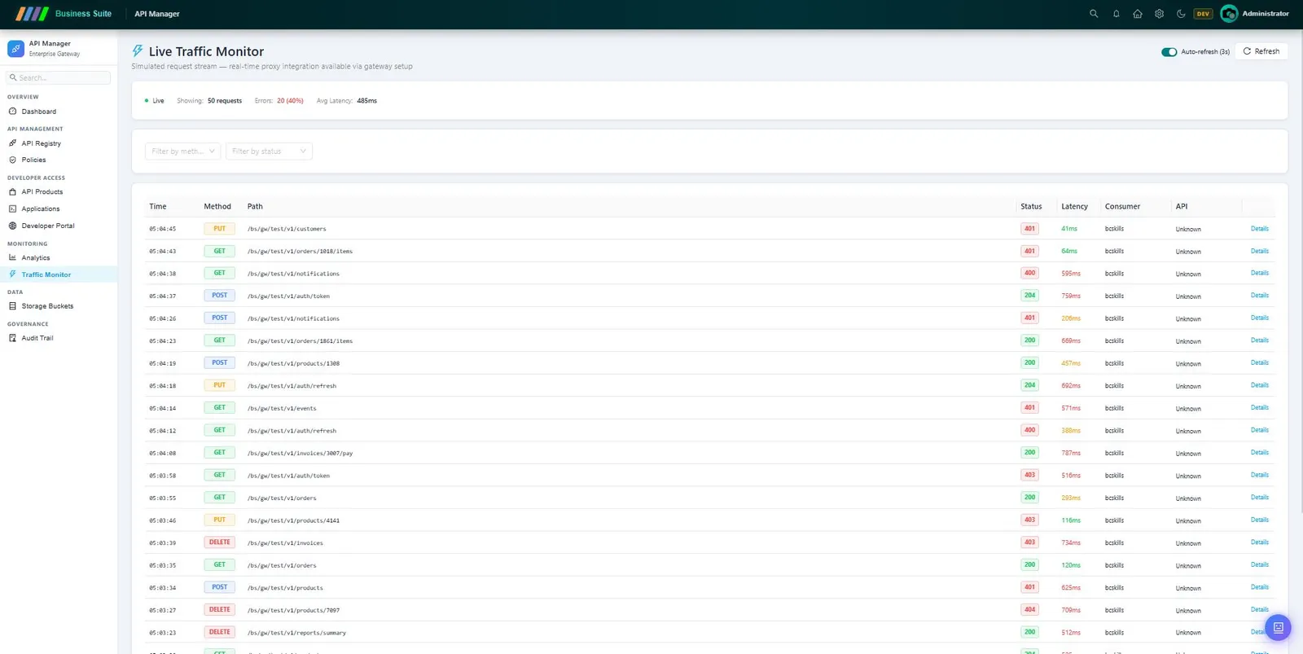
Task: Click the sidebar Search input field
Action: [x=59, y=77]
